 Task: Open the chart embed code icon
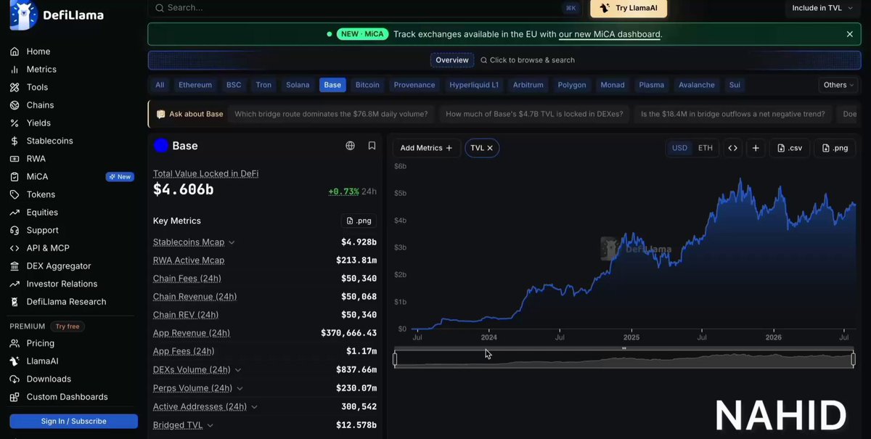733,148
